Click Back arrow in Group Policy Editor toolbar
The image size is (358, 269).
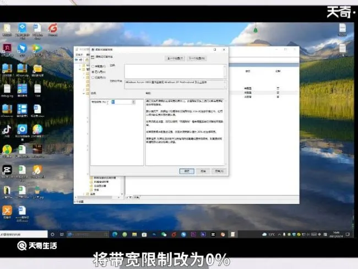[76, 60]
